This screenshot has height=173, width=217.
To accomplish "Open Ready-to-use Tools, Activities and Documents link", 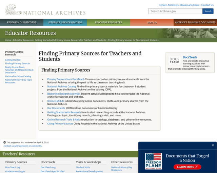I will coord(19,70).
